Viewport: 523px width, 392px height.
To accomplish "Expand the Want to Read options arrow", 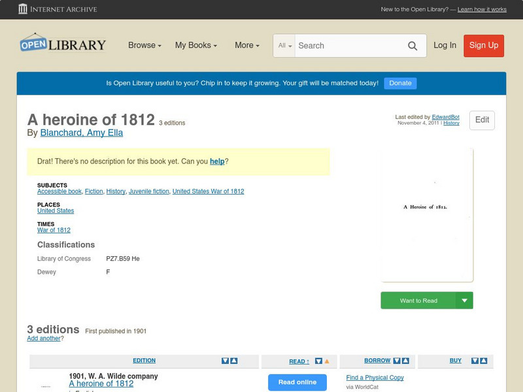I will [x=464, y=300].
